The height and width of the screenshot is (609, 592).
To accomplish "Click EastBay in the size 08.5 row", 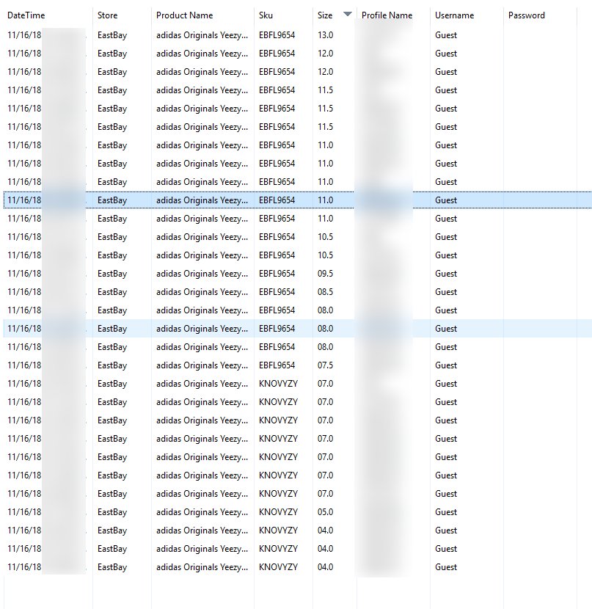I will 112,292.
